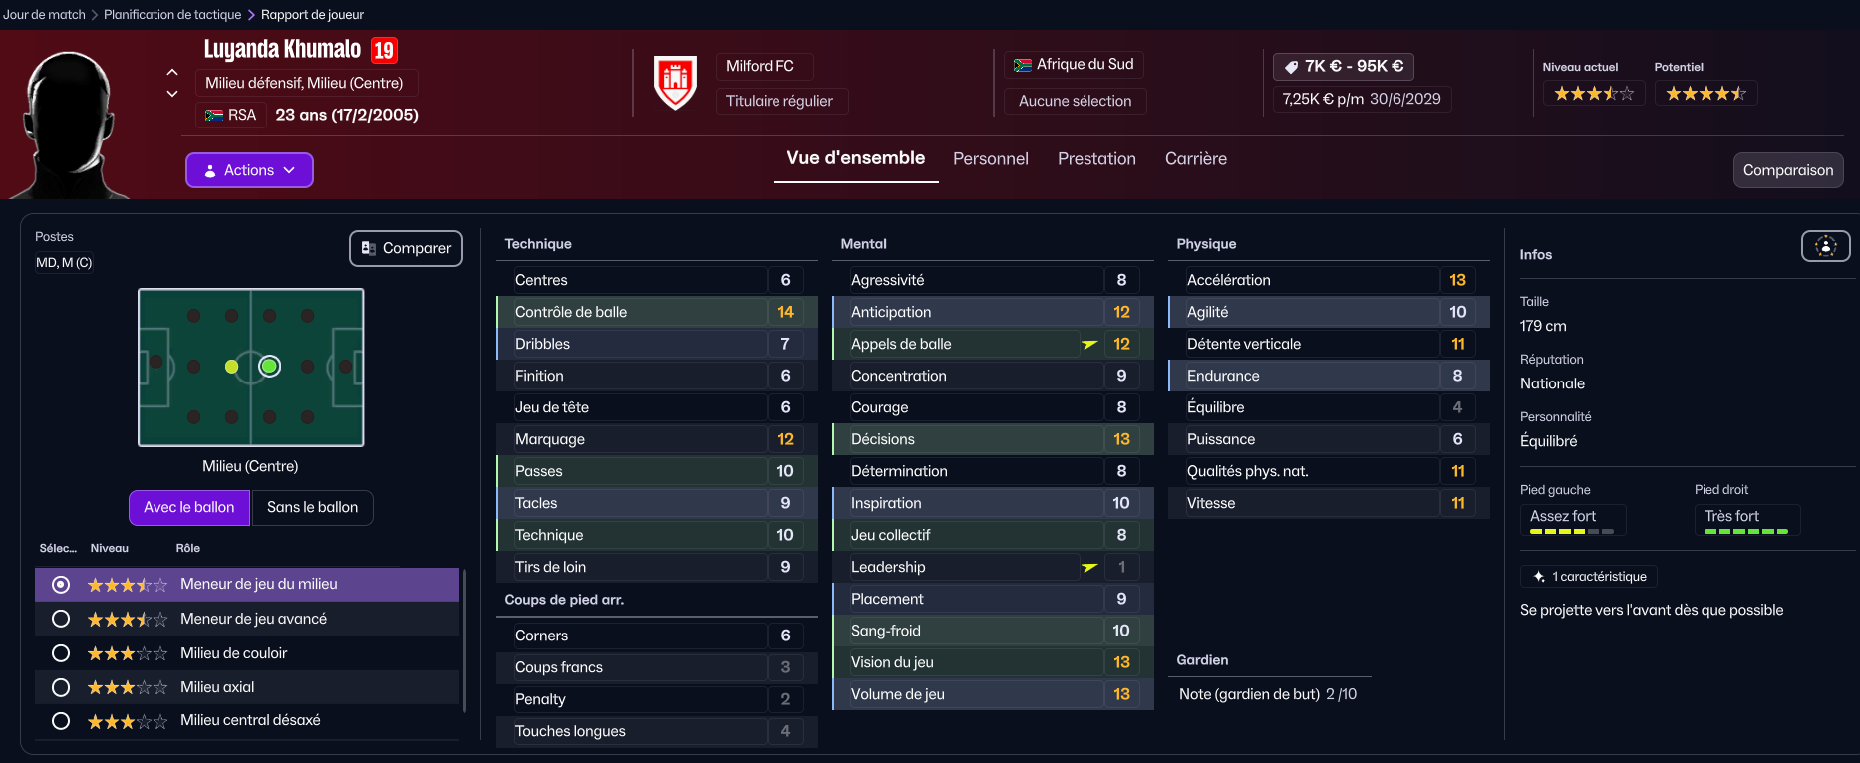
Task: Switch to the Prestation tab
Action: 1096,159
